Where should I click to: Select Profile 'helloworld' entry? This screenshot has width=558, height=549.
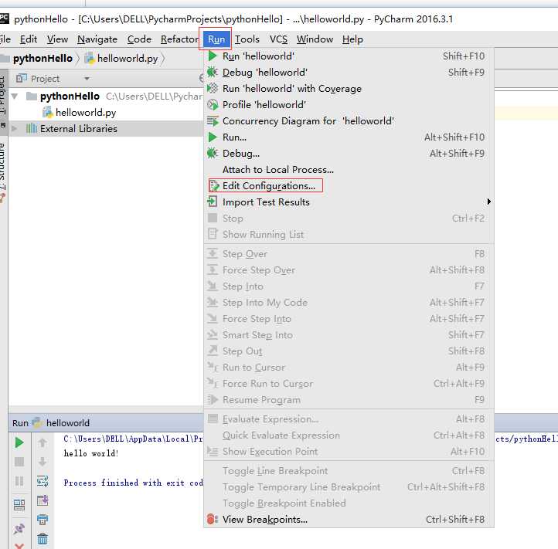tap(349, 104)
